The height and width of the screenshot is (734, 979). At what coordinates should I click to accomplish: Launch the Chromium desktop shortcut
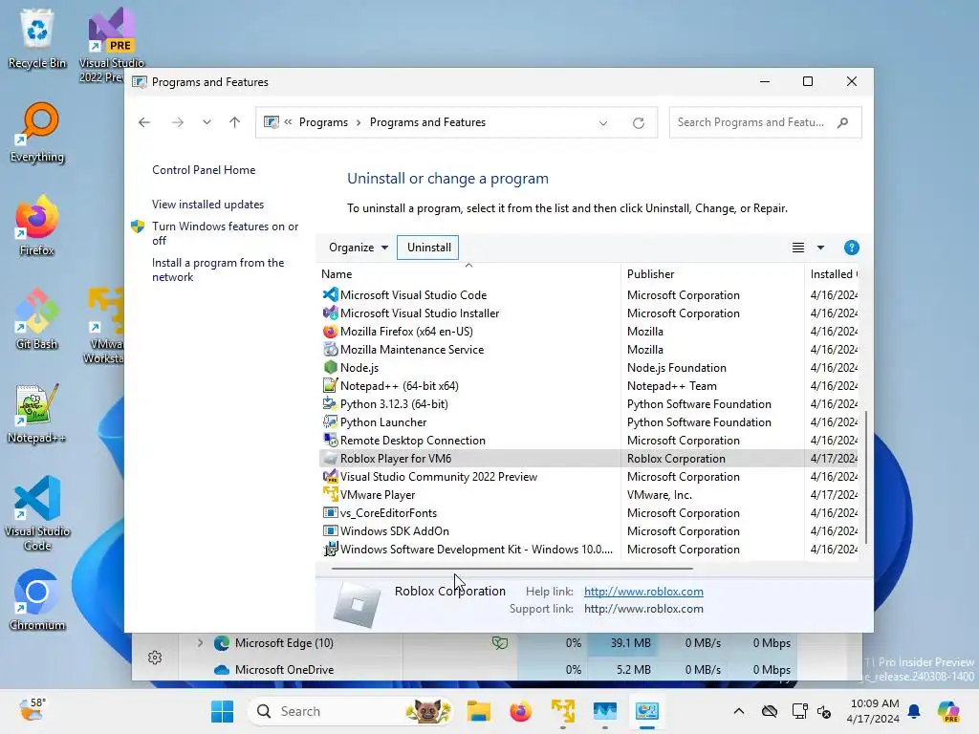(x=37, y=600)
